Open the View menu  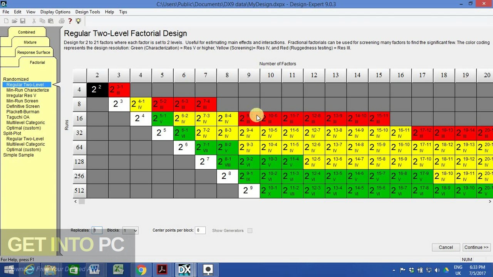tap(31, 12)
